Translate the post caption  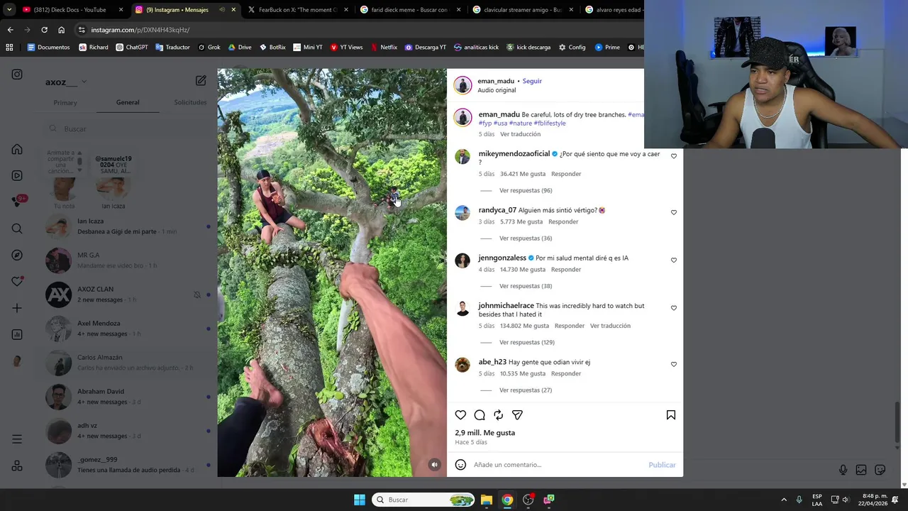tap(520, 134)
